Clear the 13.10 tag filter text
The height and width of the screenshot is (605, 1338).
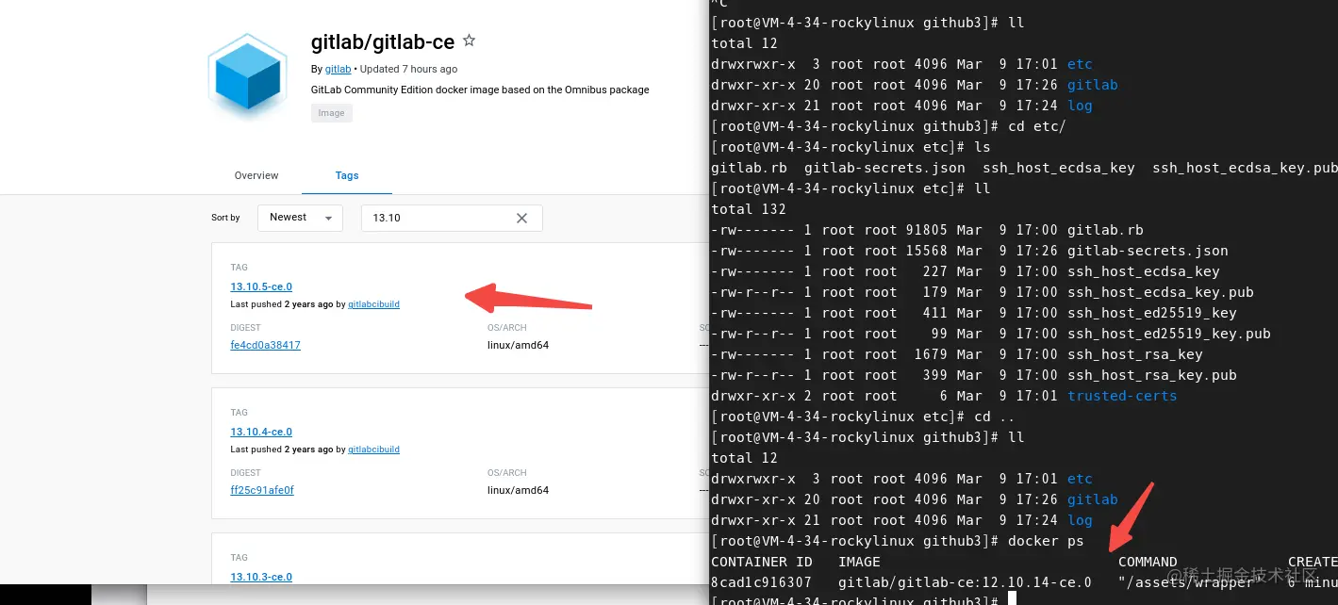pyautogui.click(x=521, y=218)
